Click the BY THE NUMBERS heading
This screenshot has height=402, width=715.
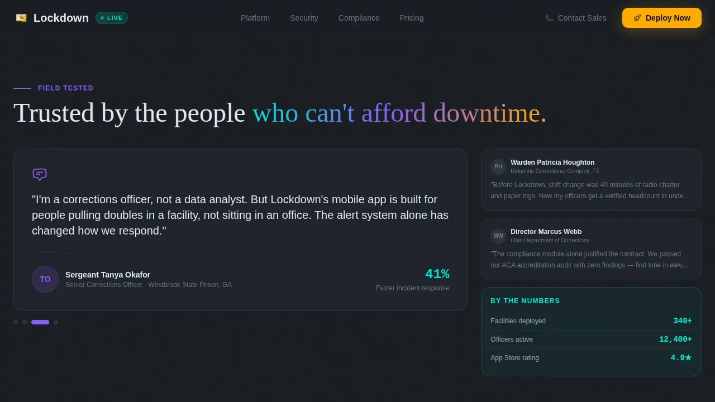[525, 301]
